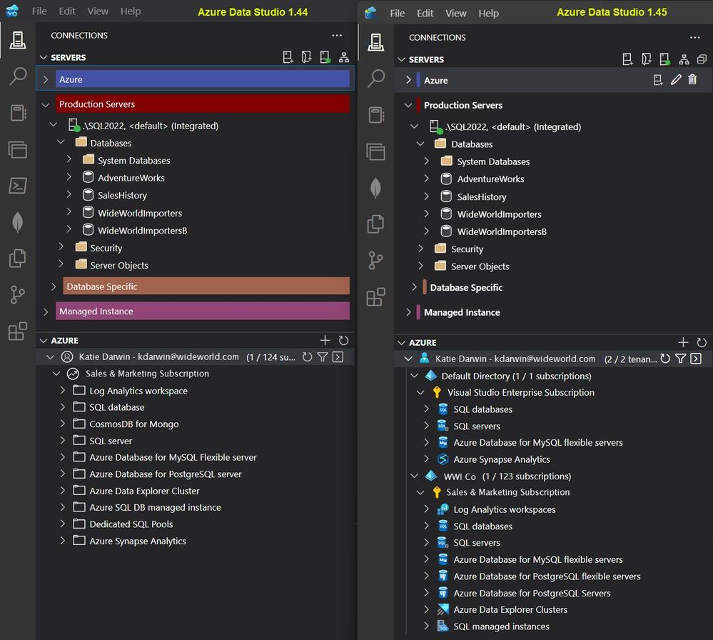Add Azure account with plus in 1.44 panel

(325, 340)
